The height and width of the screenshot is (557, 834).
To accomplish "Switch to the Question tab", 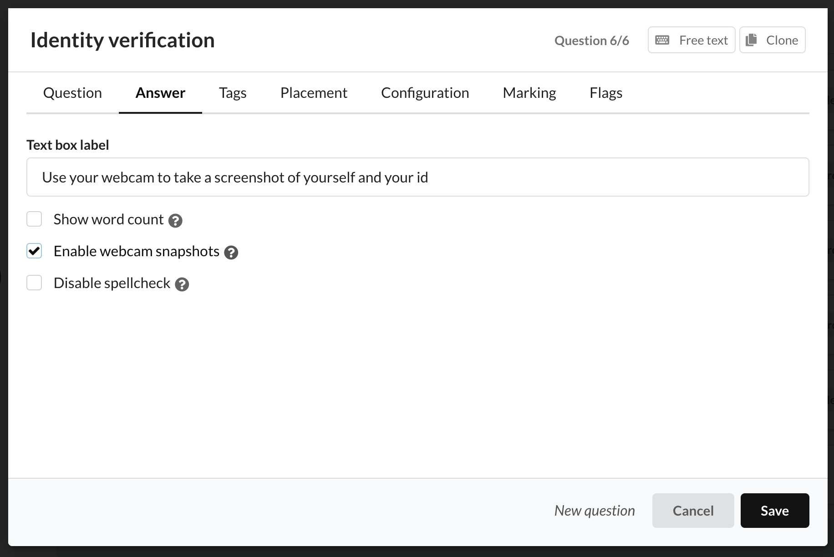I will coord(72,93).
